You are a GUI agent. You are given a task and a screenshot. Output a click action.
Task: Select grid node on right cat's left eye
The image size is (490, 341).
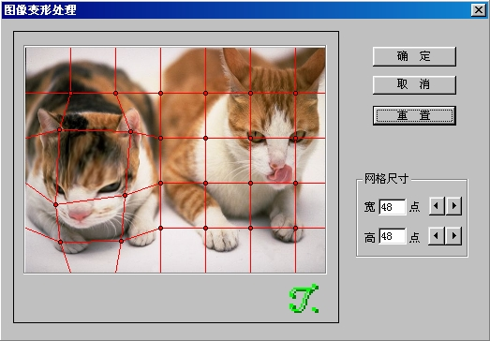pyautogui.click(x=250, y=138)
